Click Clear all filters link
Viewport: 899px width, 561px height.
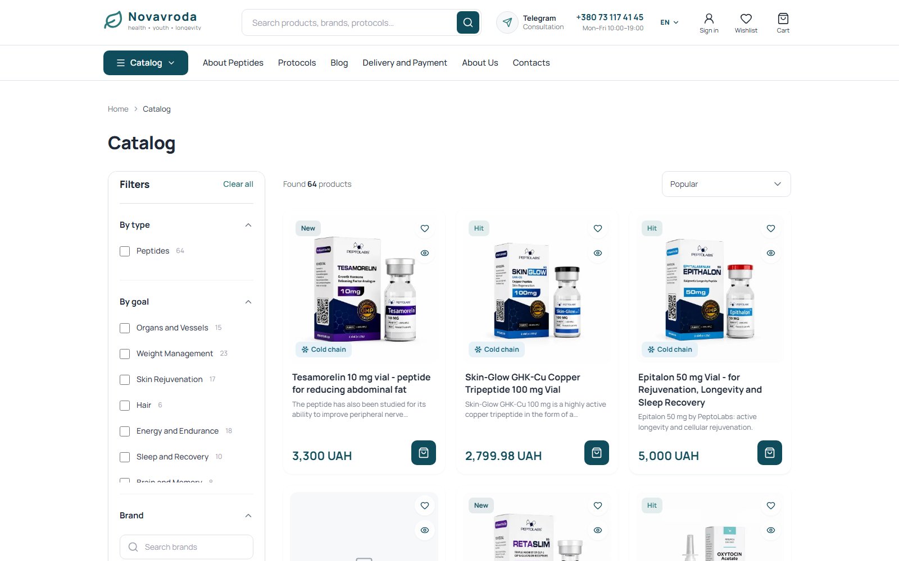point(238,184)
